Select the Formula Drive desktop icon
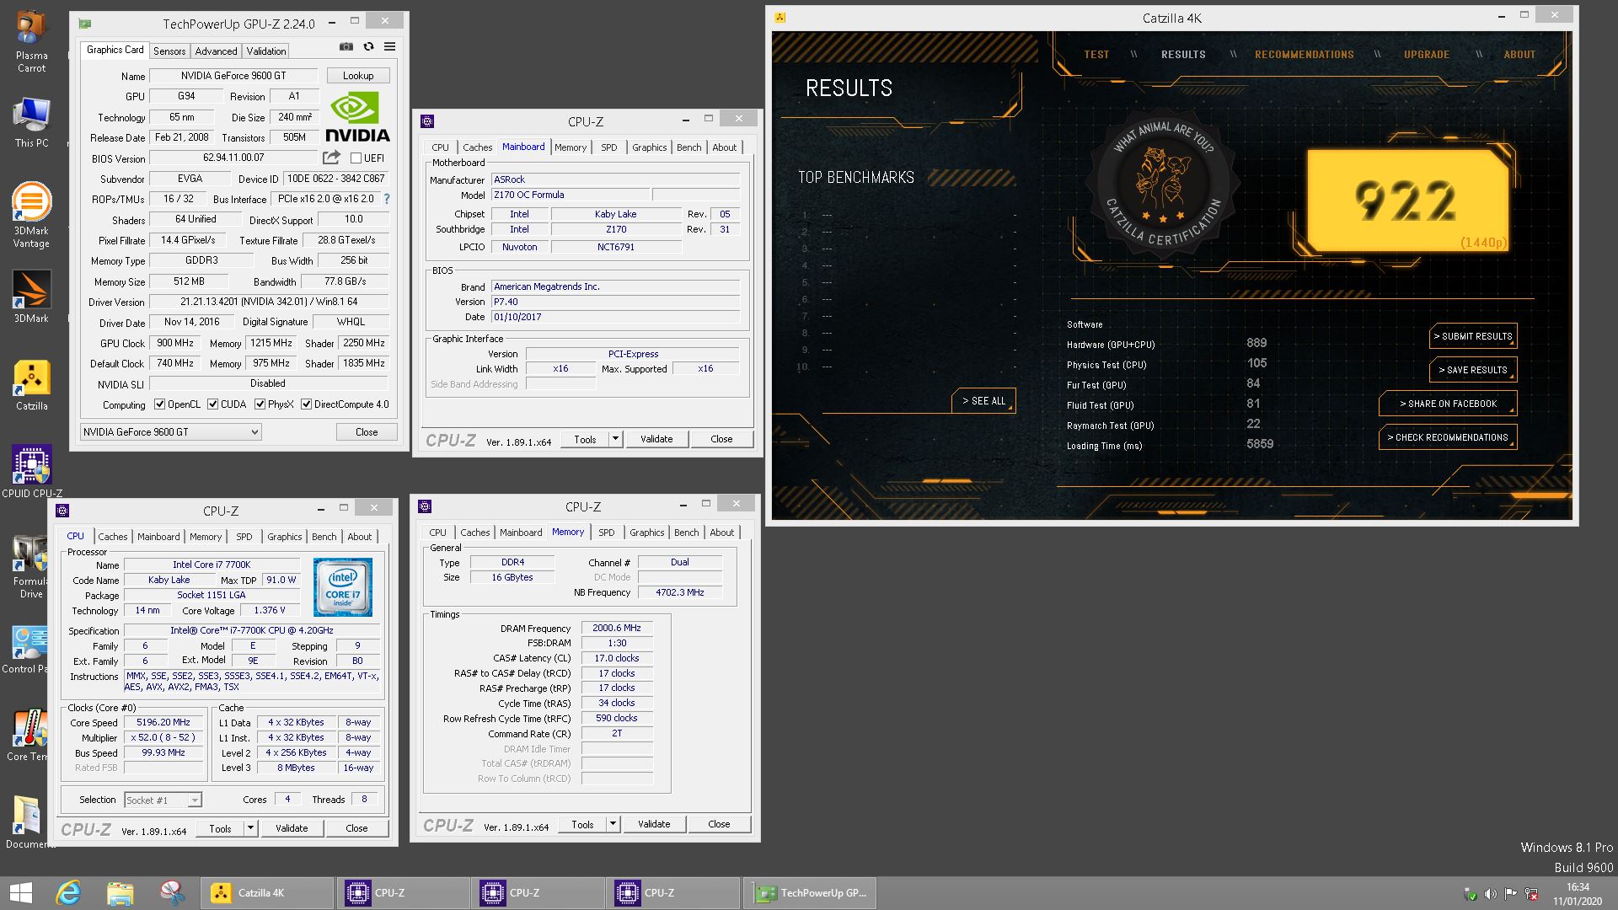Image resolution: width=1618 pixels, height=910 pixels. tap(31, 567)
